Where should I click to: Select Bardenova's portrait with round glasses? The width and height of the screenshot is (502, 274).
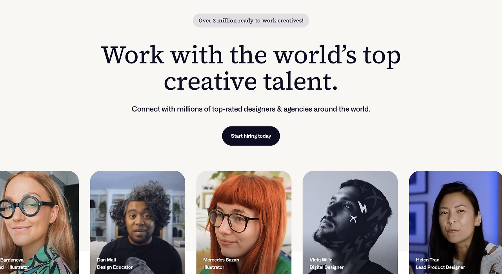point(39,222)
